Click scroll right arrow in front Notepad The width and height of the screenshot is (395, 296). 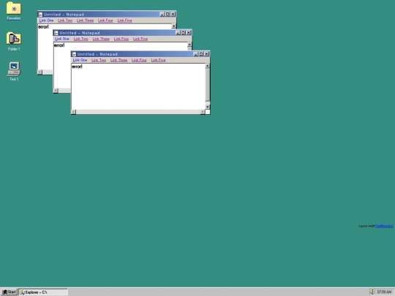[203, 112]
